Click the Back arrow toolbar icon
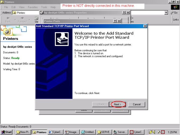Screen dimensions: 180x135 (8, 20)
